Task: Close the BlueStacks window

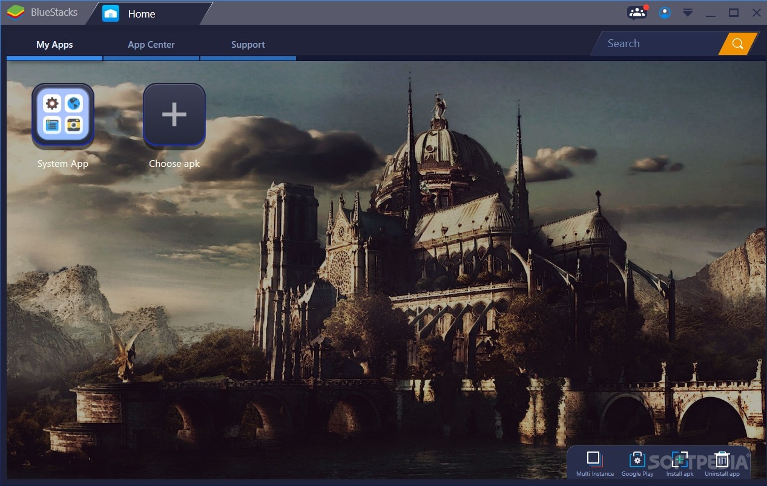Action: pyautogui.click(x=757, y=13)
